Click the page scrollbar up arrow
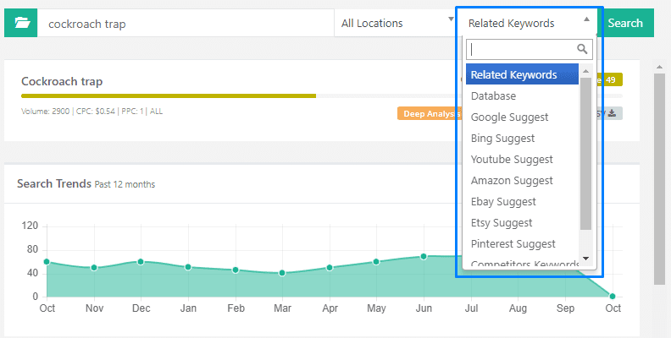Image resolution: width=671 pixels, height=338 pixels. [x=658, y=67]
